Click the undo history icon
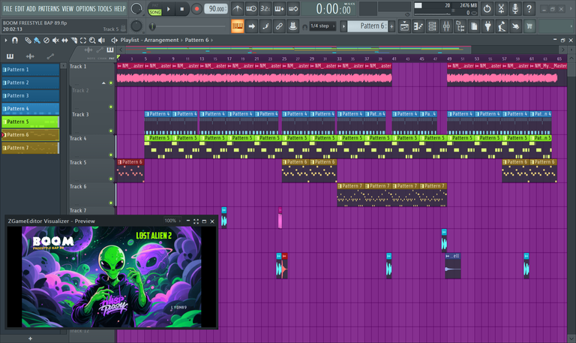 [487, 8]
